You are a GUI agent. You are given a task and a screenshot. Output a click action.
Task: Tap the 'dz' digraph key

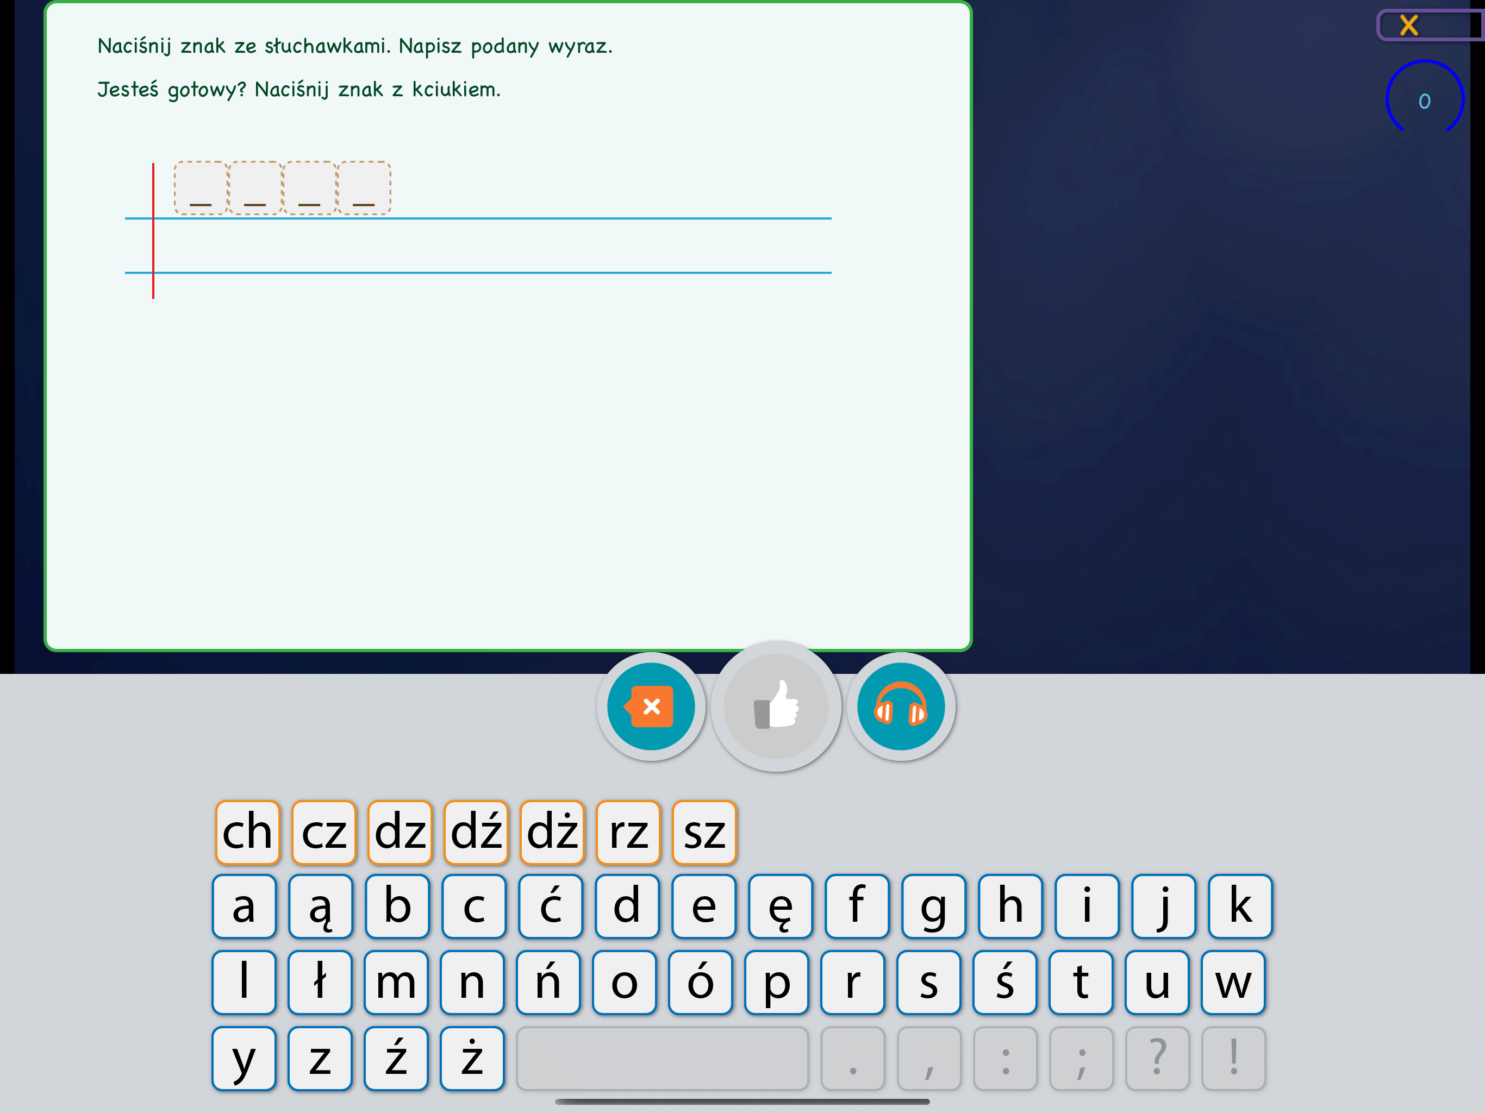pyautogui.click(x=400, y=833)
